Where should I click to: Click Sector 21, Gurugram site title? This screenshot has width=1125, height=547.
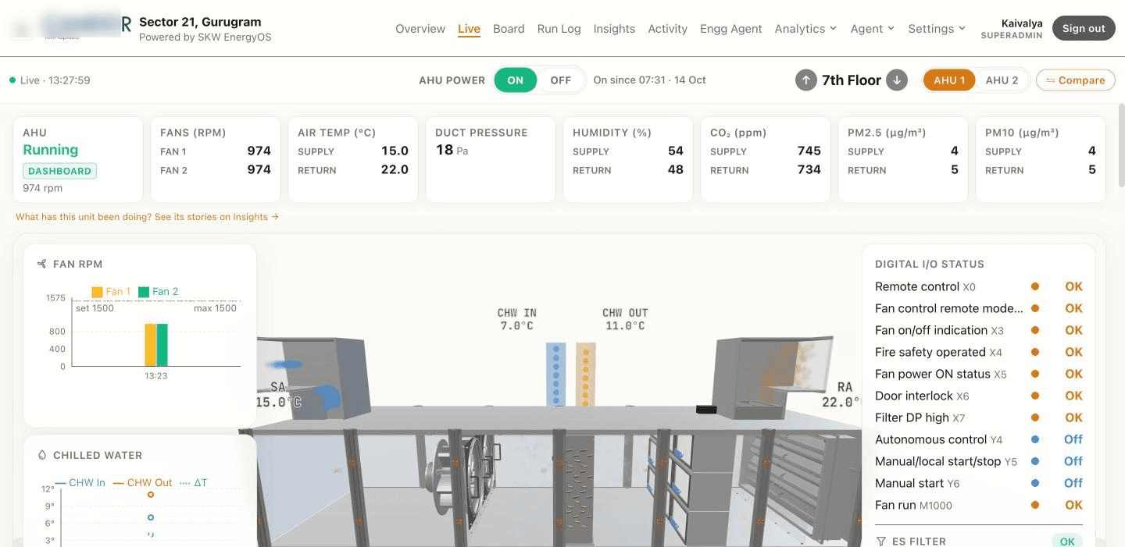point(200,22)
